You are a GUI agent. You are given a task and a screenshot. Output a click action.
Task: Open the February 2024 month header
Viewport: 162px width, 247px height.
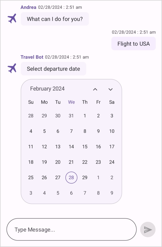coord(47,89)
